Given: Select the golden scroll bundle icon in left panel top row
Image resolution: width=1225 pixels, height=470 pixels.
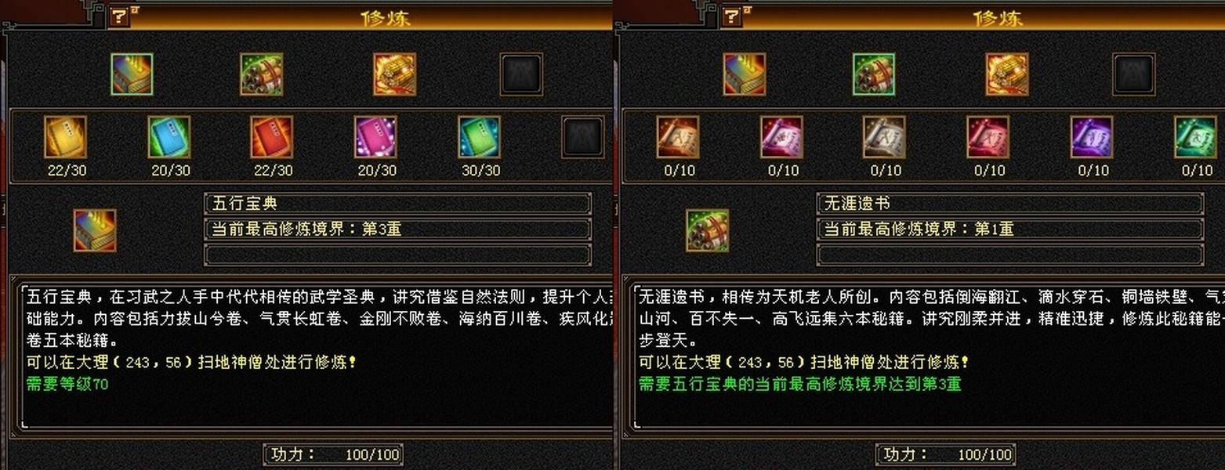Looking at the screenshot, I should 394,74.
